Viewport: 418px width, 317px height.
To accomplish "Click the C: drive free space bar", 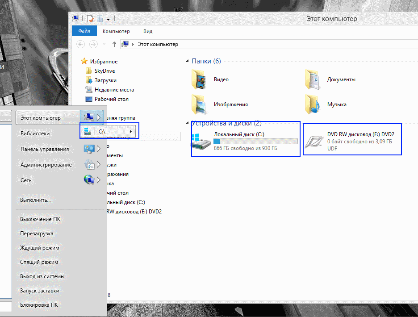I will (x=255, y=141).
